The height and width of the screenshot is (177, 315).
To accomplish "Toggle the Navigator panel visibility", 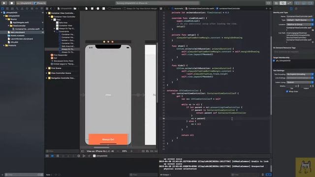I will click(x=297, y=3).
